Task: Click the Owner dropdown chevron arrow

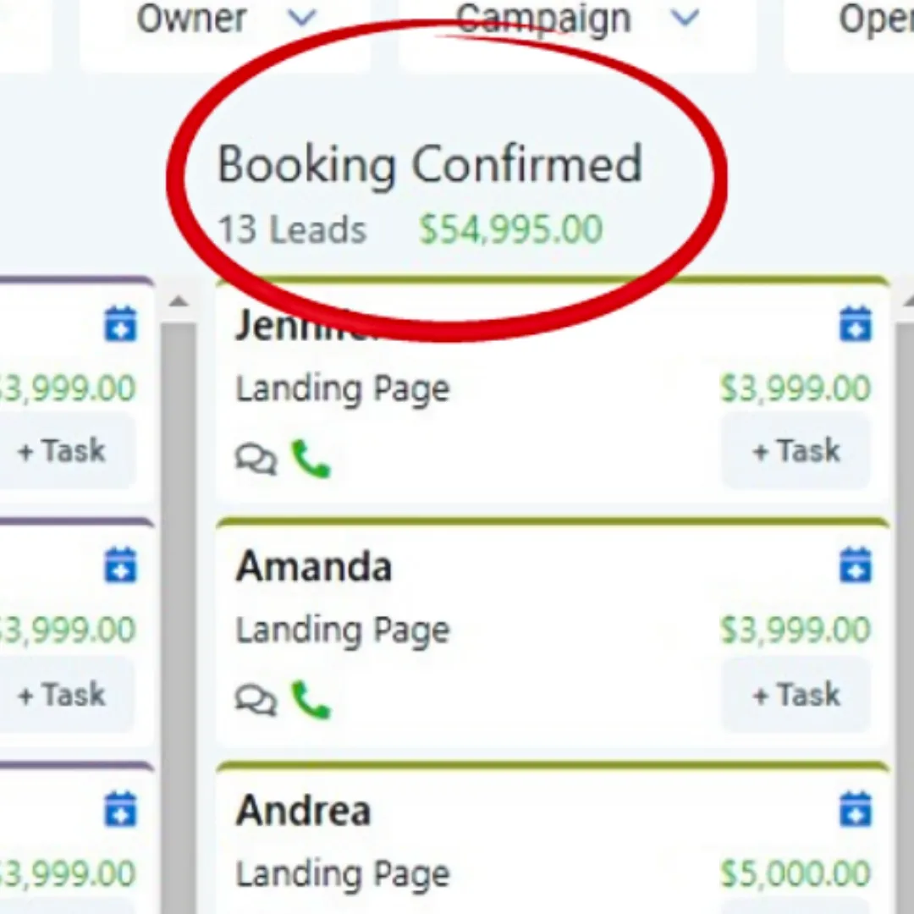Action: tap(302, 19)
